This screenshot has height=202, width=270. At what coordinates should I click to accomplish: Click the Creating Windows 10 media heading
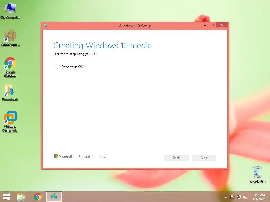click(x=103, y=46)
